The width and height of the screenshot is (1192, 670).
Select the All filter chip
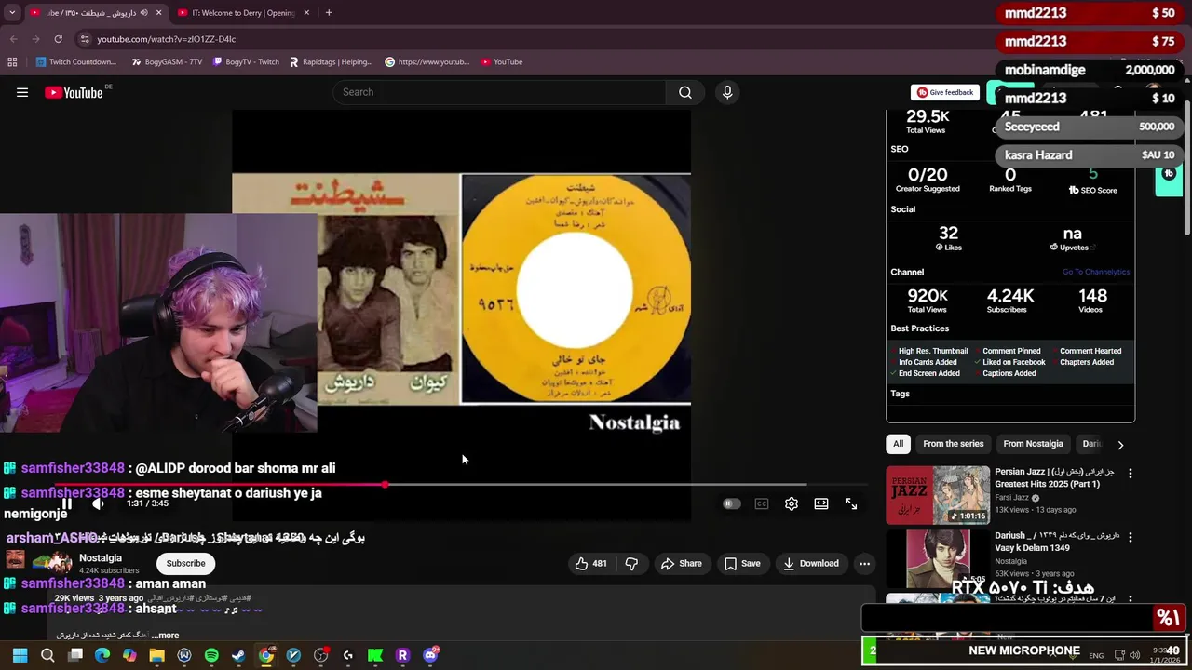899,444
